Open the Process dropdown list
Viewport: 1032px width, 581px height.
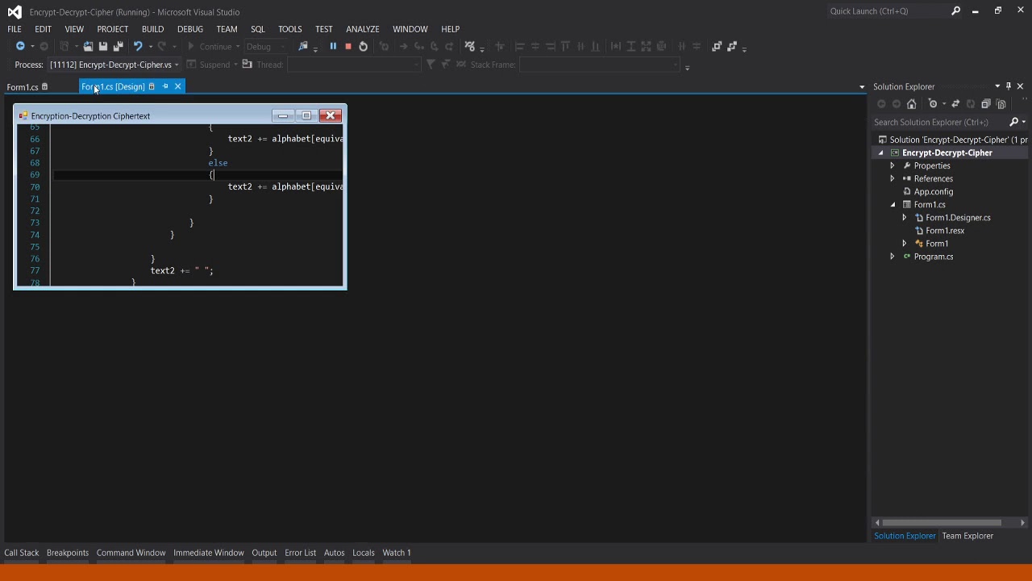pos(177,65)
